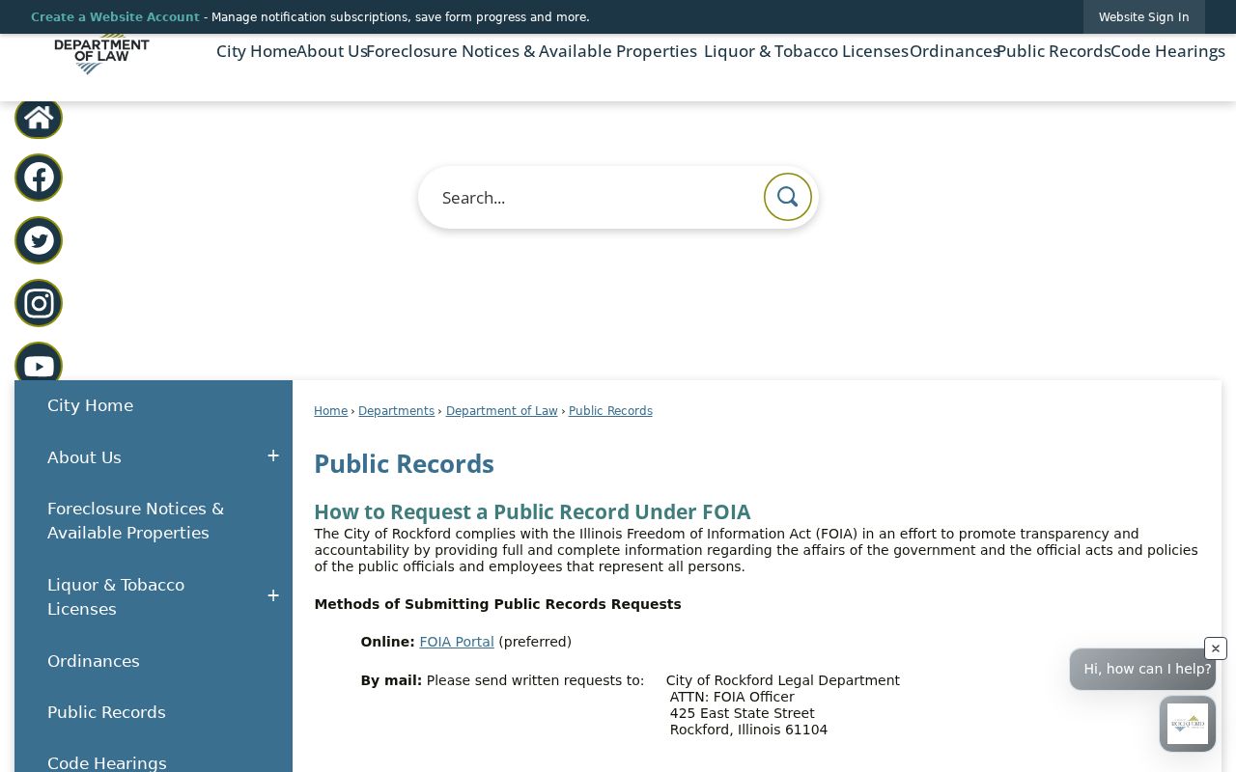Image resolution: width=1236 pixels, height=772 pixels.
Task: Open About Us in top navigation
Action: click(x=331, y=51)
